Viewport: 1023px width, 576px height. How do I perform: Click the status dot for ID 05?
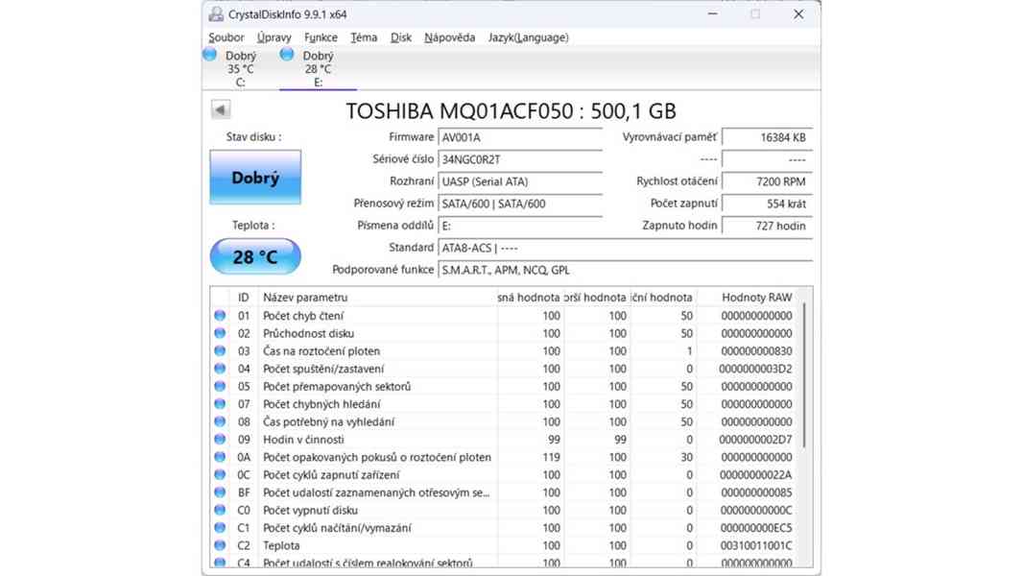pos(220,386)
